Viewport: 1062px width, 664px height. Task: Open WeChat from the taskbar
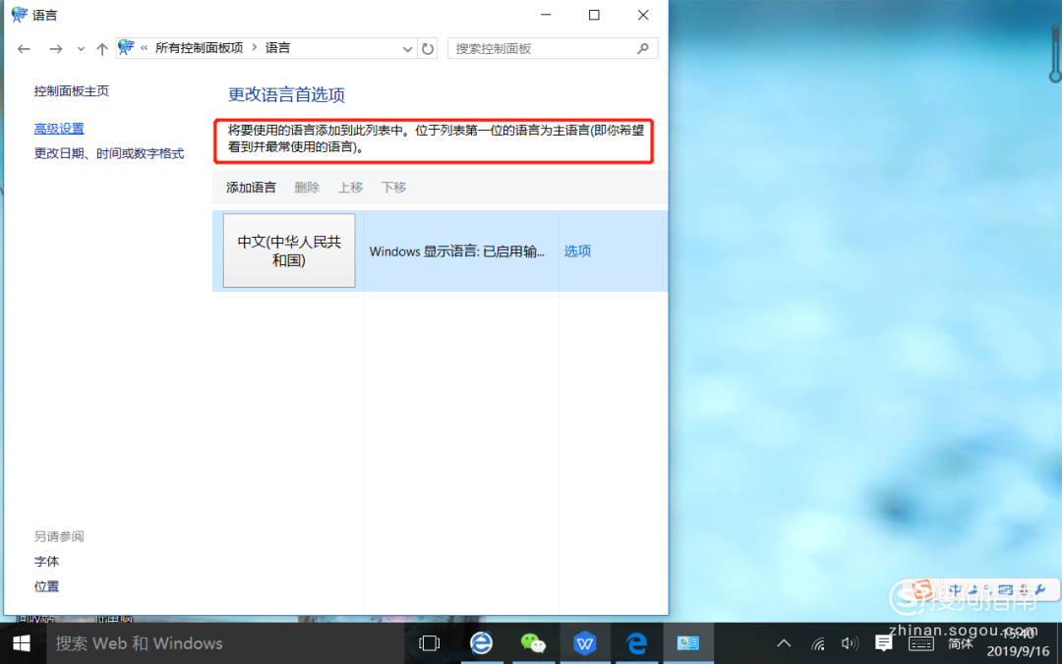click(533, 643)
